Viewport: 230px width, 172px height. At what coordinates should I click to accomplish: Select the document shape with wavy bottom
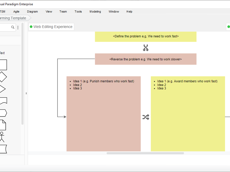[x=3, y=101]
